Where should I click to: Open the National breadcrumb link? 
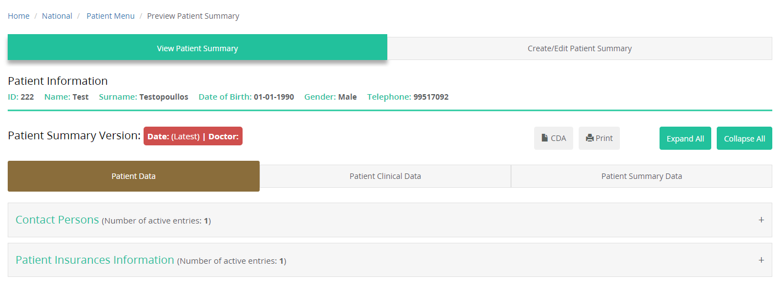[x=57, y=16]
